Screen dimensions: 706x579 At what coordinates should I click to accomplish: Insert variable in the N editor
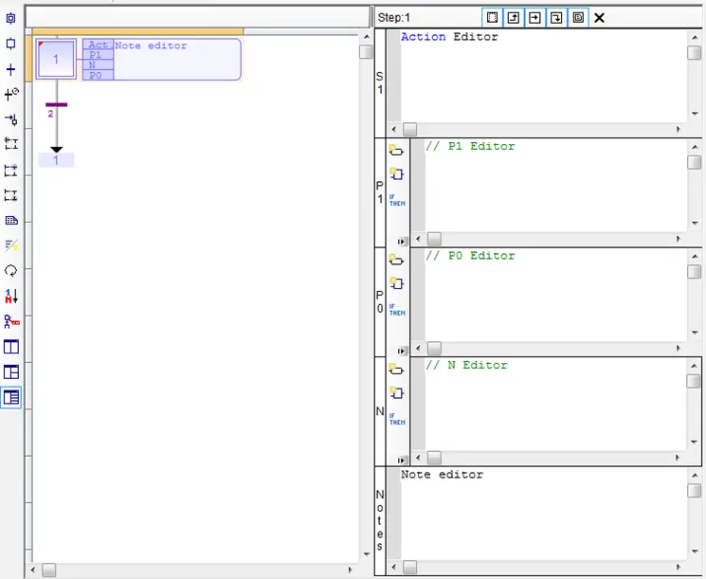coord(396,370)
